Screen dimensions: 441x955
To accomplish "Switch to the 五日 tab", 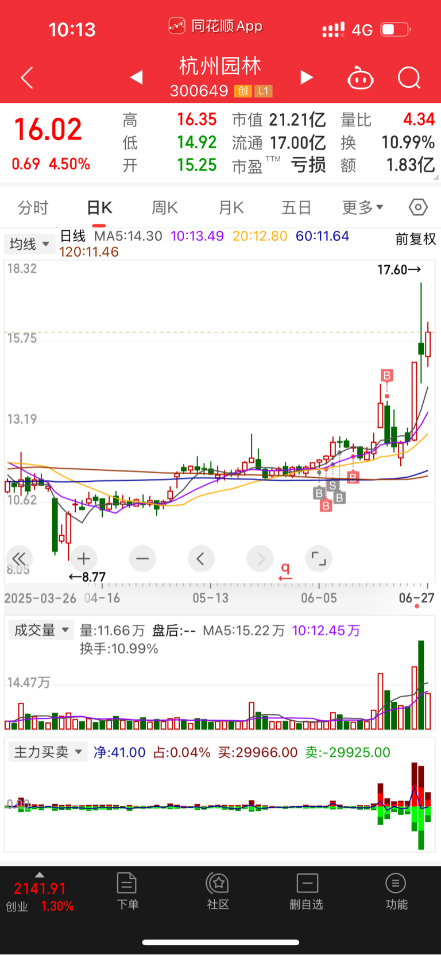I will 296,207.
